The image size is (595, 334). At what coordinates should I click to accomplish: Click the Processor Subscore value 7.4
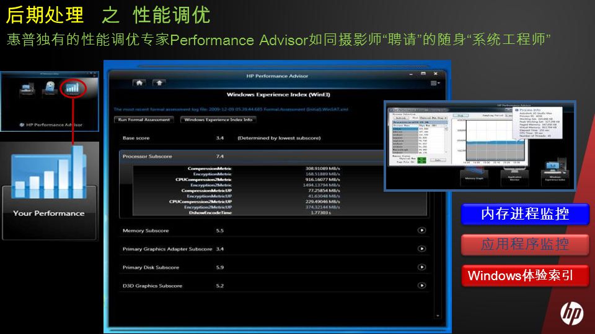[x=219, y=156]
